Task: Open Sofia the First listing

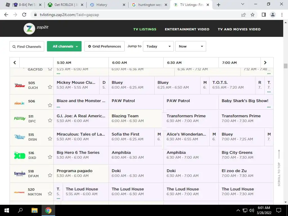Action: 132,137
